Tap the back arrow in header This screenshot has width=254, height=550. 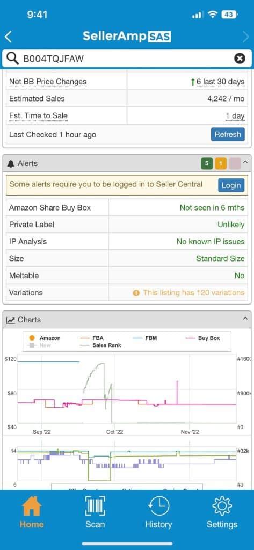9,37
